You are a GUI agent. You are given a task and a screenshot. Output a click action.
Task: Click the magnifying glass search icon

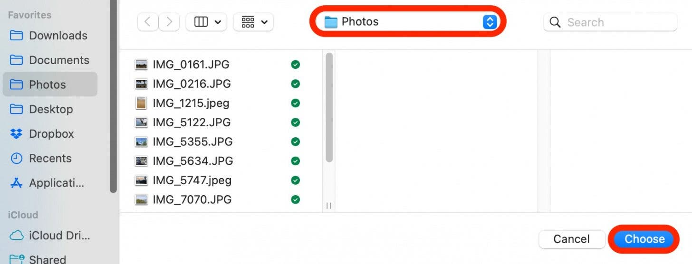click(x=555, y=22)
